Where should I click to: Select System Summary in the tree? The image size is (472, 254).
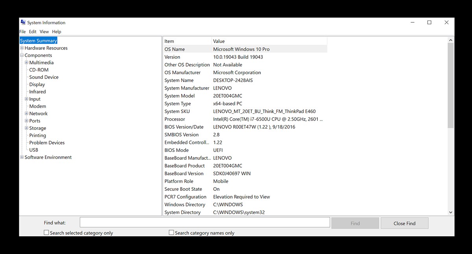coord(39,40)
